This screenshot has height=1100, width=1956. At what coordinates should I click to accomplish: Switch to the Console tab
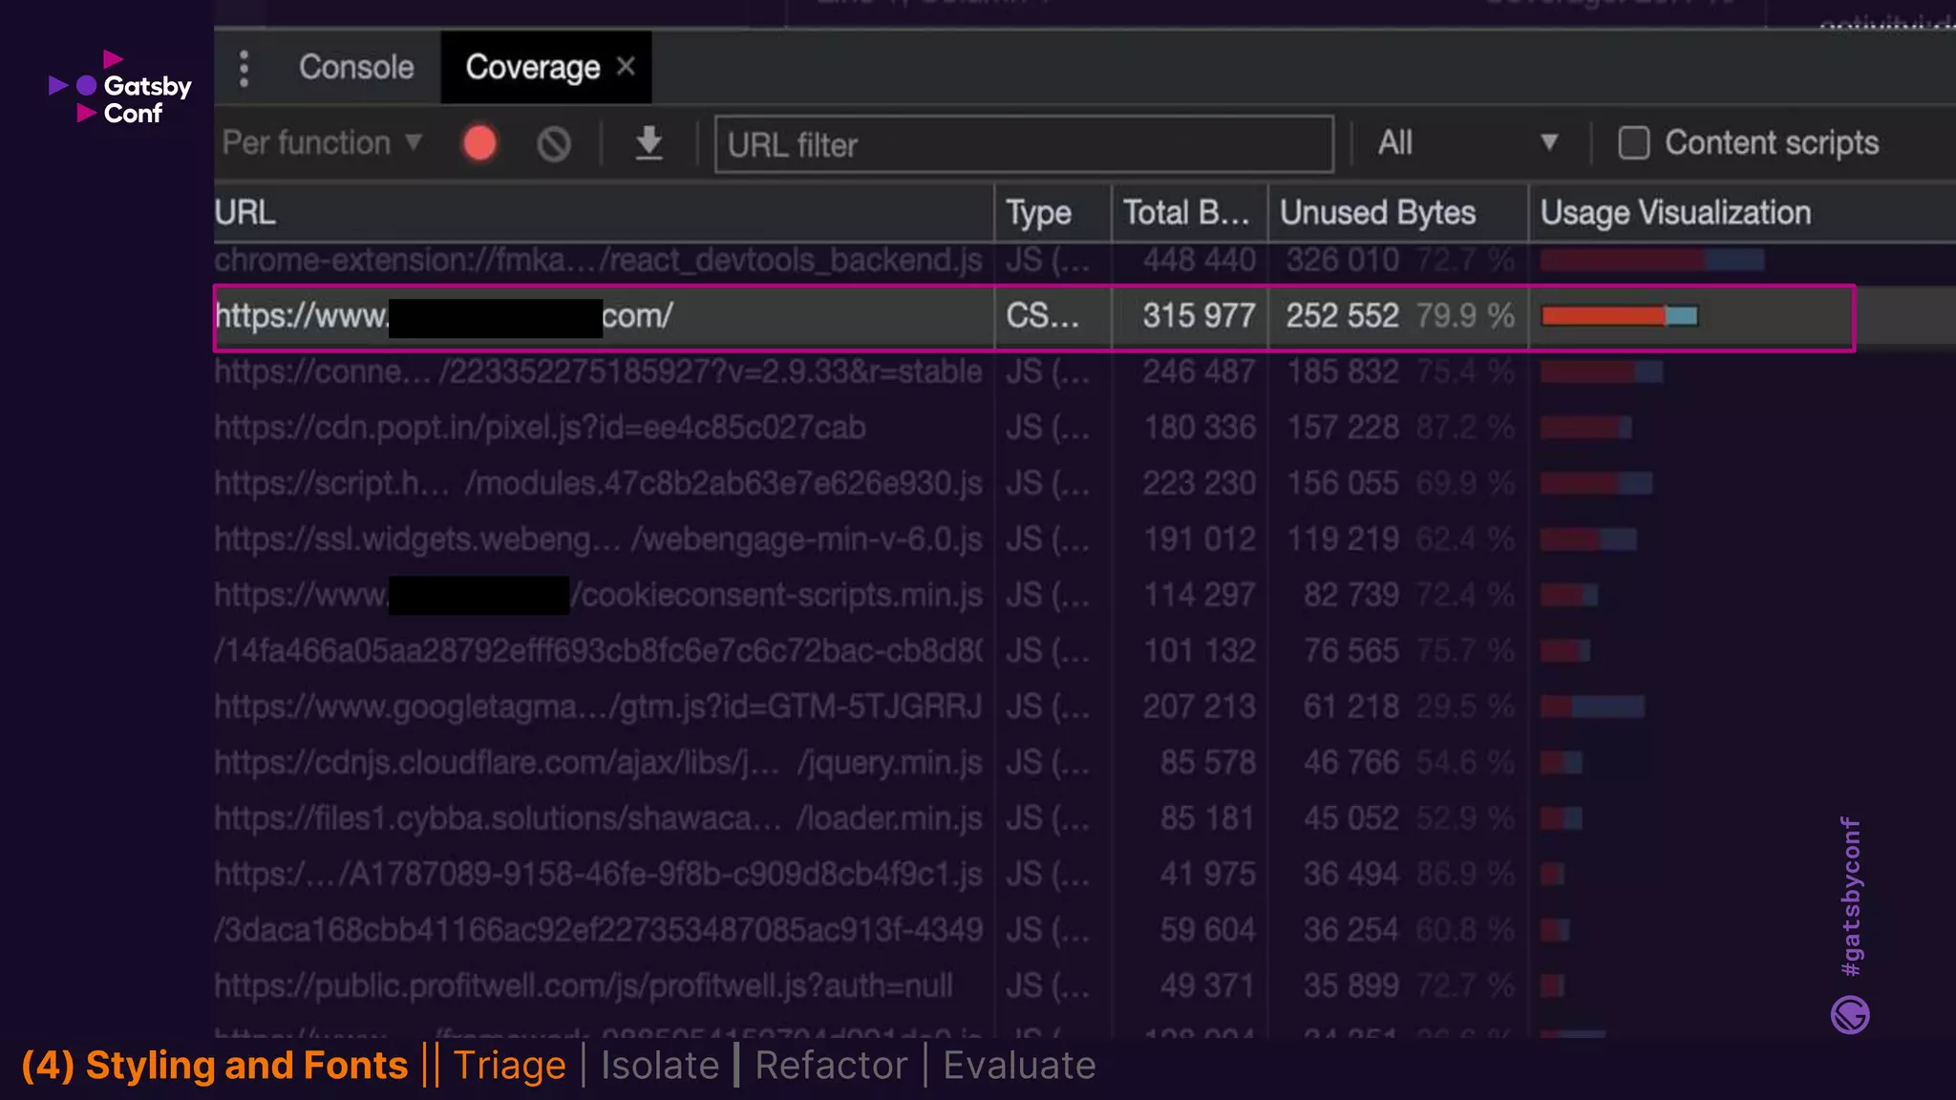[x=356, y=68]
